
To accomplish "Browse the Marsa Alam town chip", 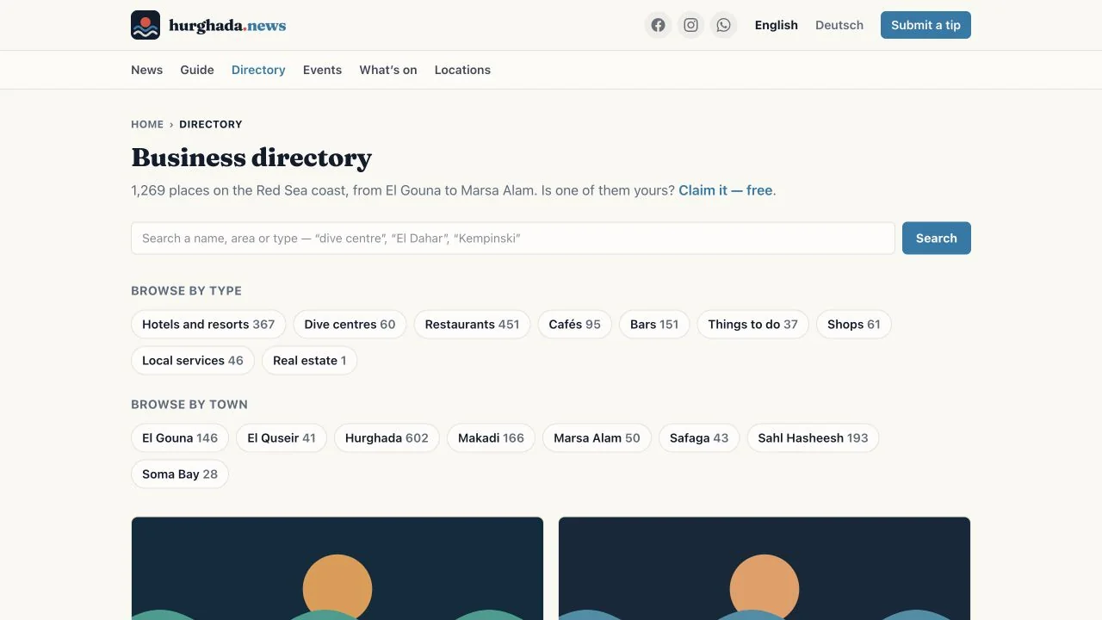I will click(x=597, y=438).
